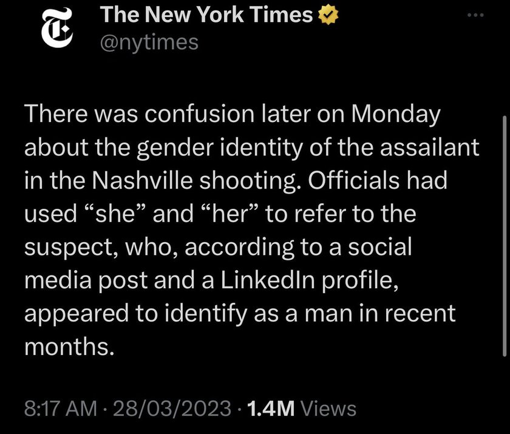Open the three-dot more options menu
Viewport: 510px width, 434px height.
pos(476,15)
